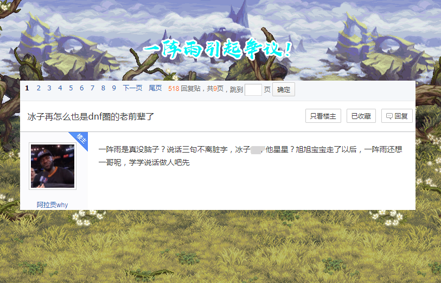
Task: Go to page 2 of the thread
Action: click(x=39, y=88)
